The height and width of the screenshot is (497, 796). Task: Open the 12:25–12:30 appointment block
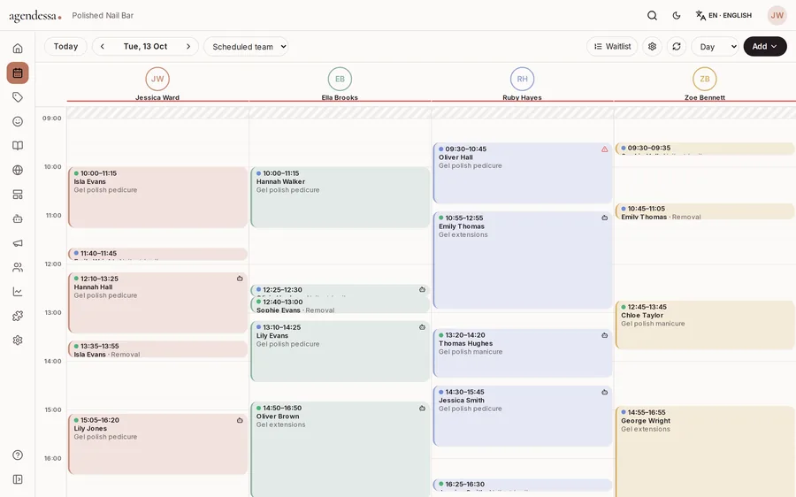click(341, 290)
